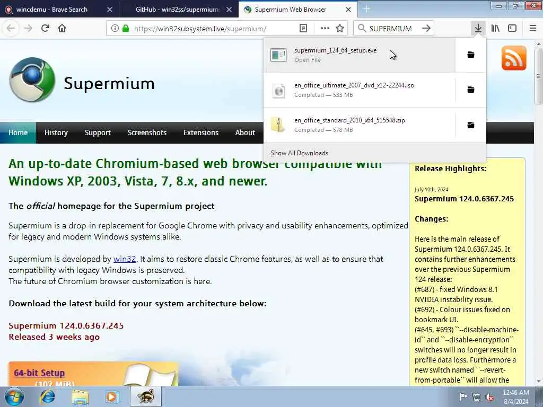Screen dimensions: 543x407
Task: Reload the current page
Action: click(45, 29)
